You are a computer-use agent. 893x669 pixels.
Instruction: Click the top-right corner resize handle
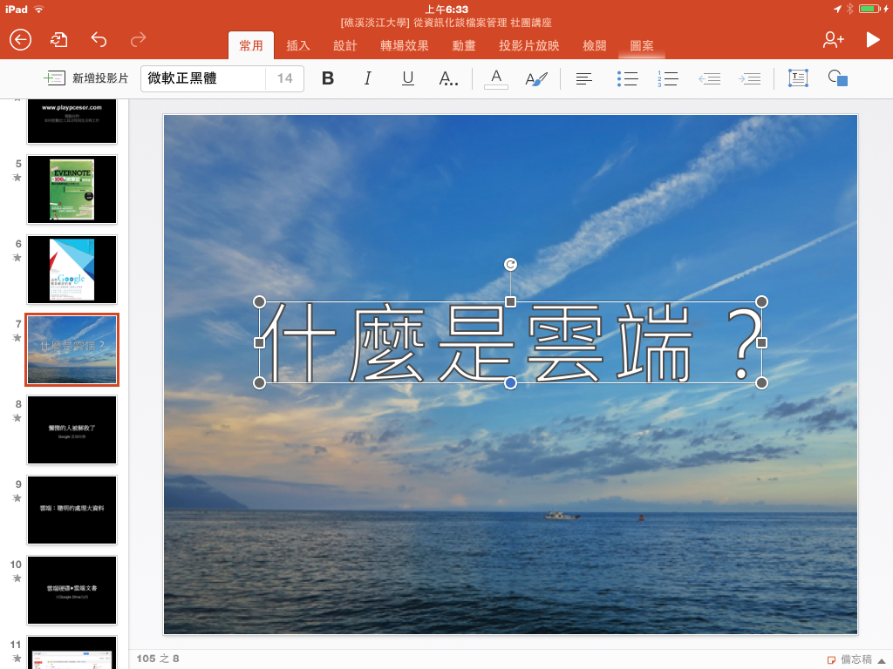(x=761, y=301)
